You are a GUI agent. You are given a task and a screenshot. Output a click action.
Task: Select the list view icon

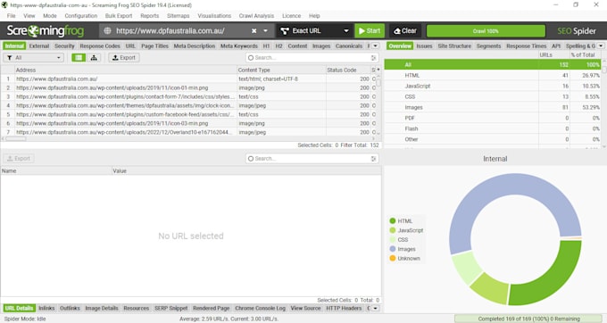[79, 58]
